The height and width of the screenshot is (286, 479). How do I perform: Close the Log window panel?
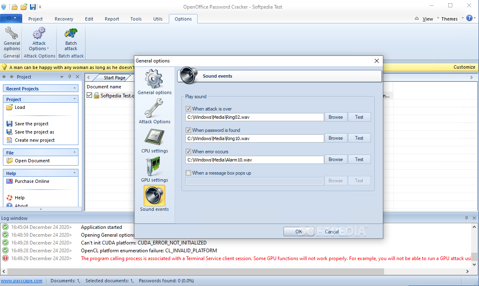pyautogui.click(x=474, y=218)
